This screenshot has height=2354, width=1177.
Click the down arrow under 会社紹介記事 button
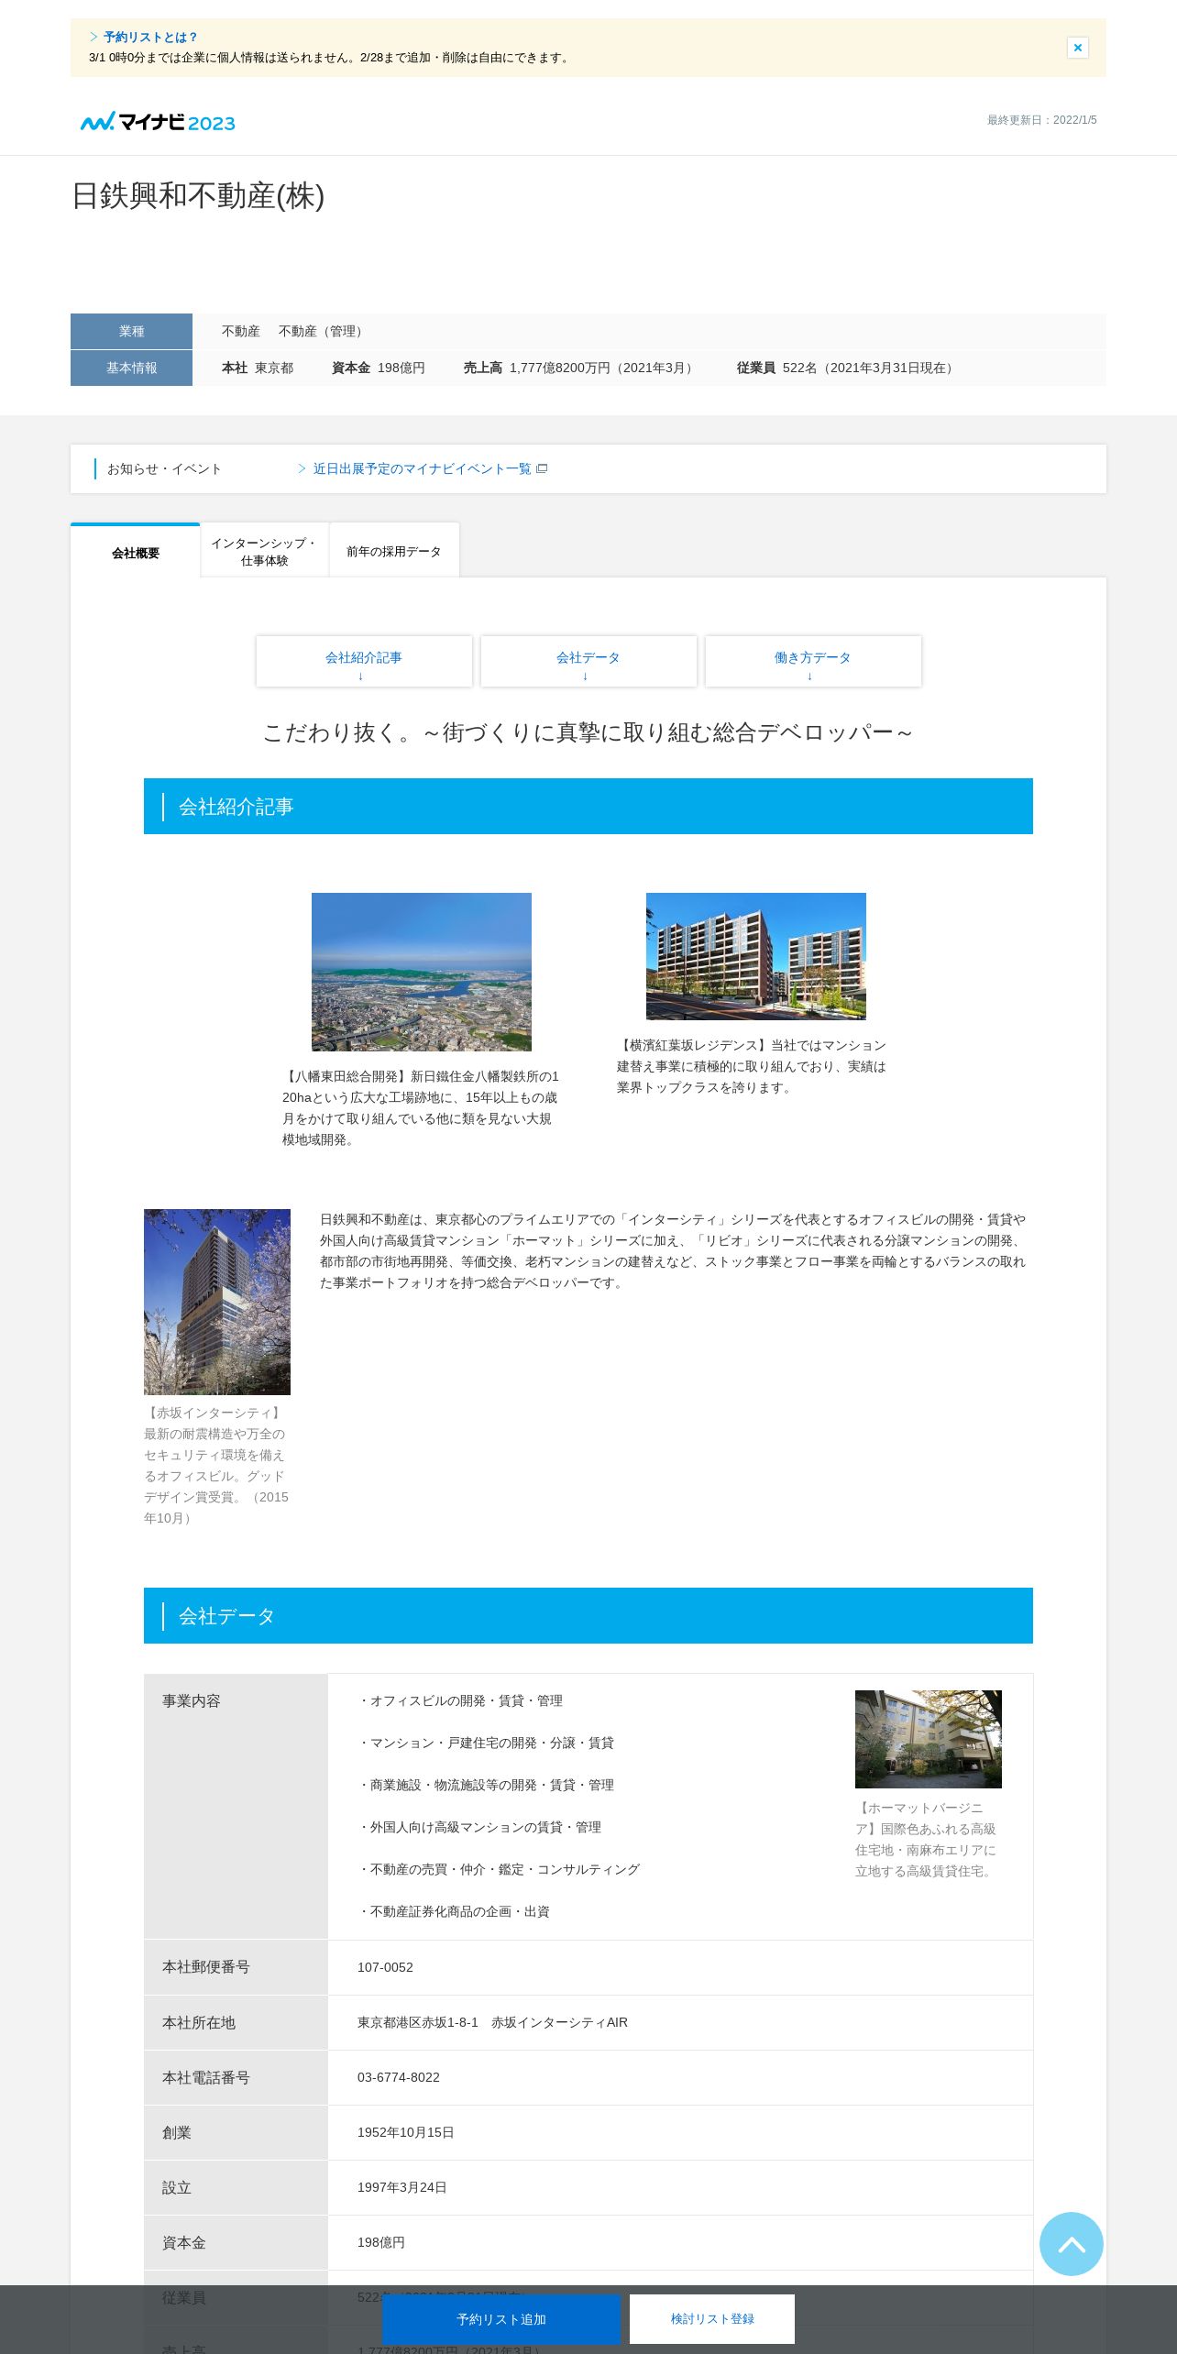[x=360, y=676]
